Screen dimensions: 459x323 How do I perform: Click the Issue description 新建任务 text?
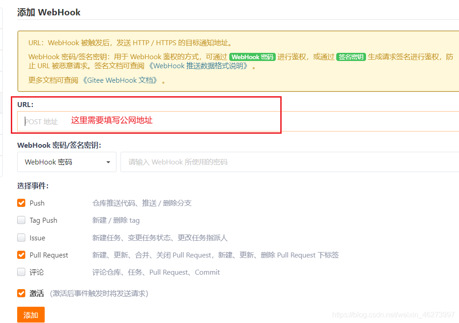160,238
